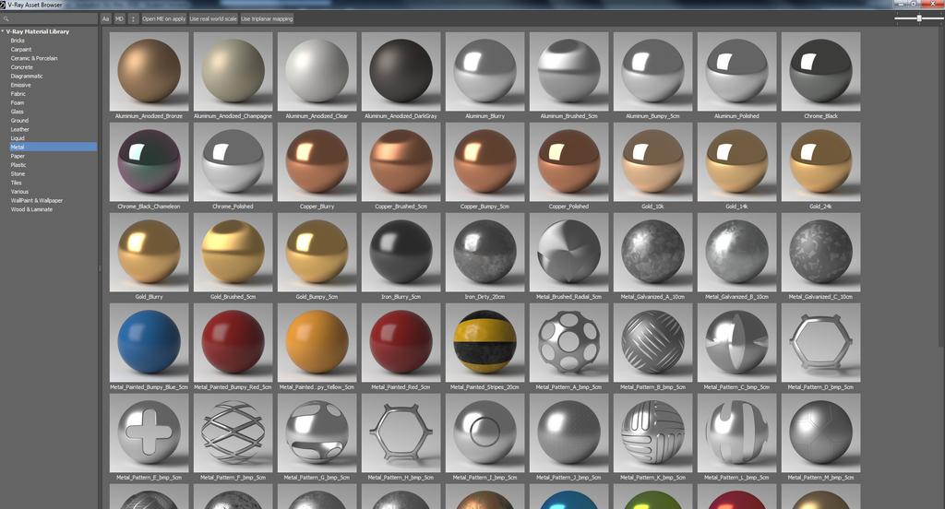945x509 pixels.
Task: Select the Aluminum_Blurry material
Action: tap(485, 72)
